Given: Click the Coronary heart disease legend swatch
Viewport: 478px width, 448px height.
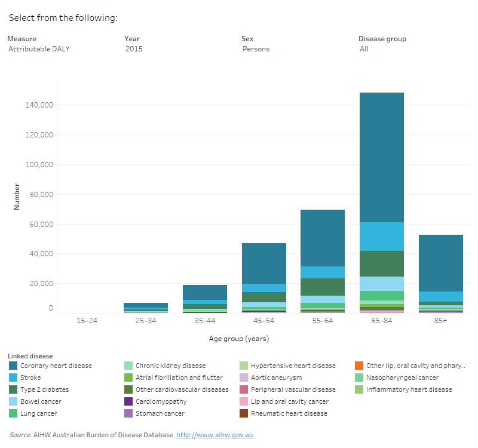Looking at the screenshot, I should pos(14,366).
